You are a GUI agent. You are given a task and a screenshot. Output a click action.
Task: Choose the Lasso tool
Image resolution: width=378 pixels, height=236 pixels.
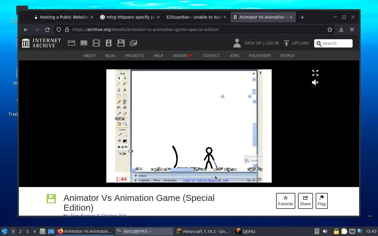125,84
